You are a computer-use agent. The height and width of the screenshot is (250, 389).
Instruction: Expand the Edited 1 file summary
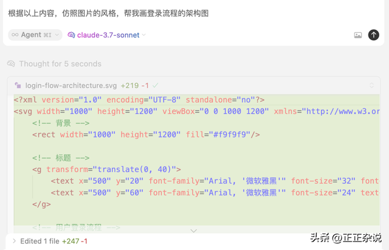tap(15, 241)
